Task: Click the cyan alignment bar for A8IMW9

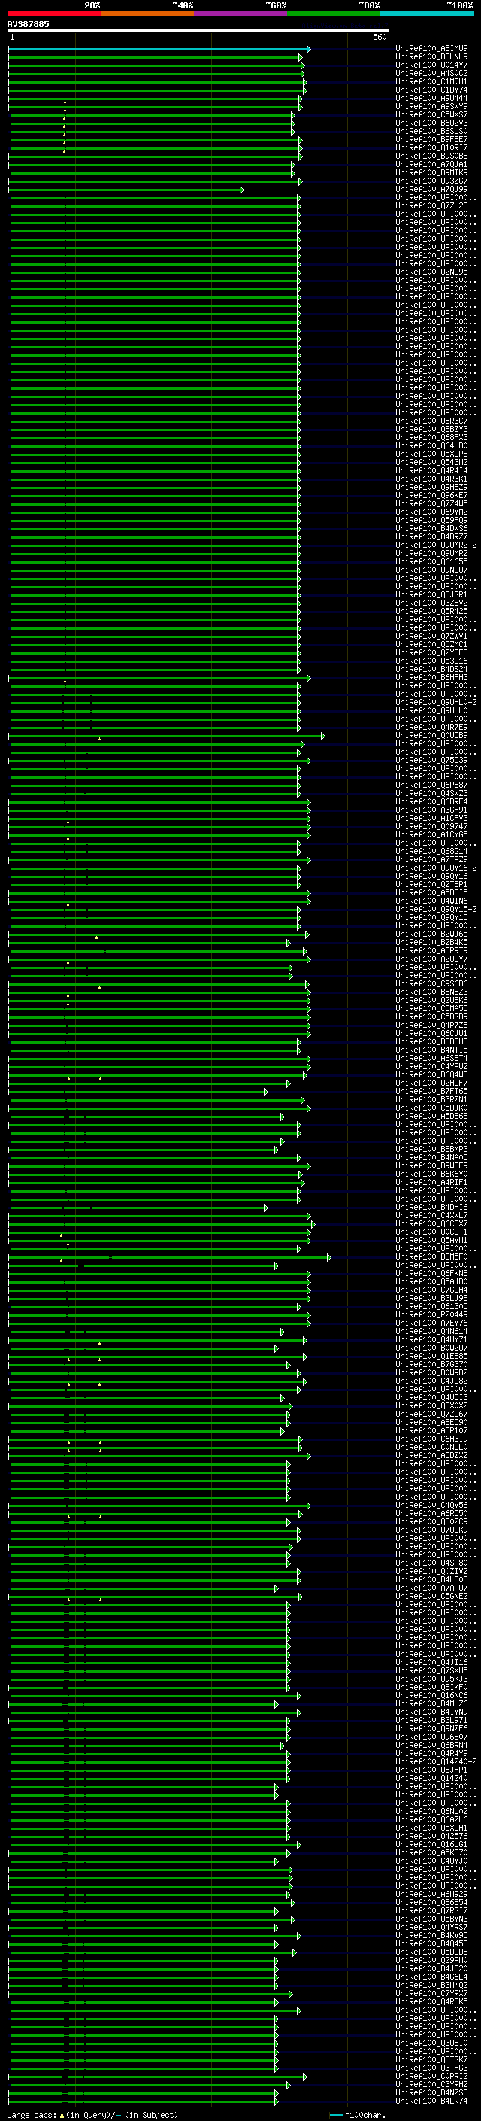Action: click(x=159, y=50)
